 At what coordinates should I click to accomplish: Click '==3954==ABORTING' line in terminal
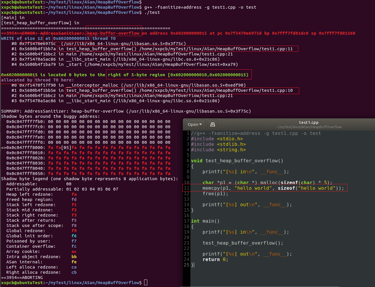pyautogui.click(x=22, y=277)
